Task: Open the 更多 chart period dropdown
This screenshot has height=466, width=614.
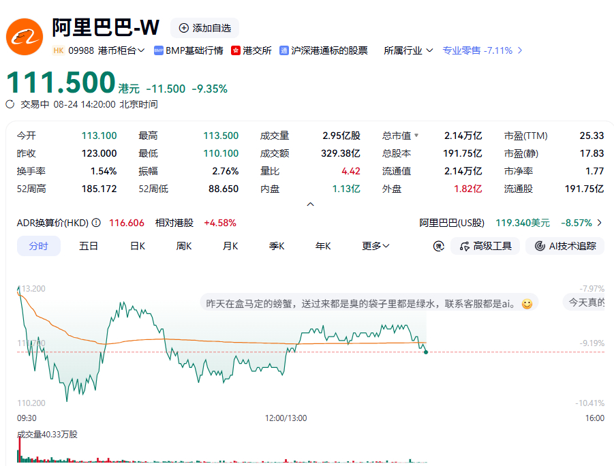Action: point(375,246)
